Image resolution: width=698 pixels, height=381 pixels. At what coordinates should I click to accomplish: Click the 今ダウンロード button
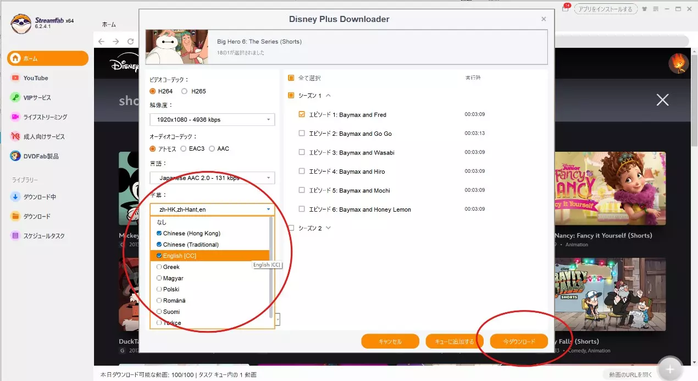(x=519, y=341)
